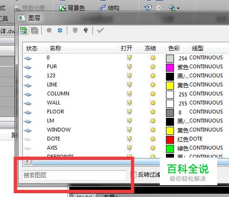The image size is (229, 197).
Task: Click the thaw layer sun icon in toolbar
Action: pyautogui.click(x=49, y=30)
